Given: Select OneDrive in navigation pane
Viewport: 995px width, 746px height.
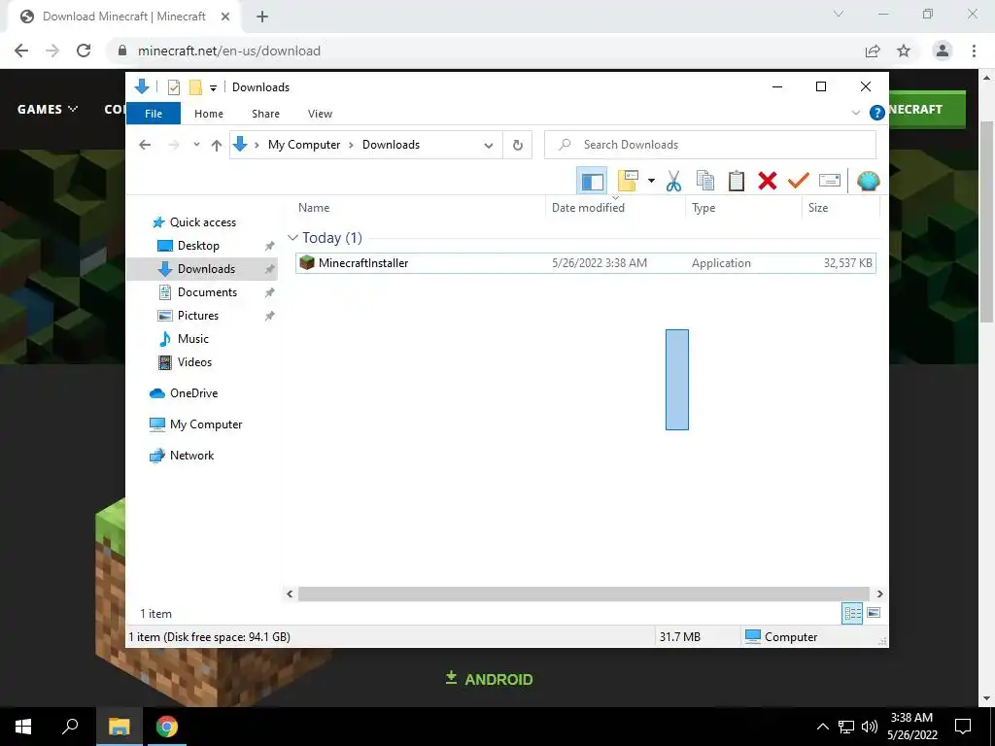Looking at the screenshot, I should coord(193,393).
